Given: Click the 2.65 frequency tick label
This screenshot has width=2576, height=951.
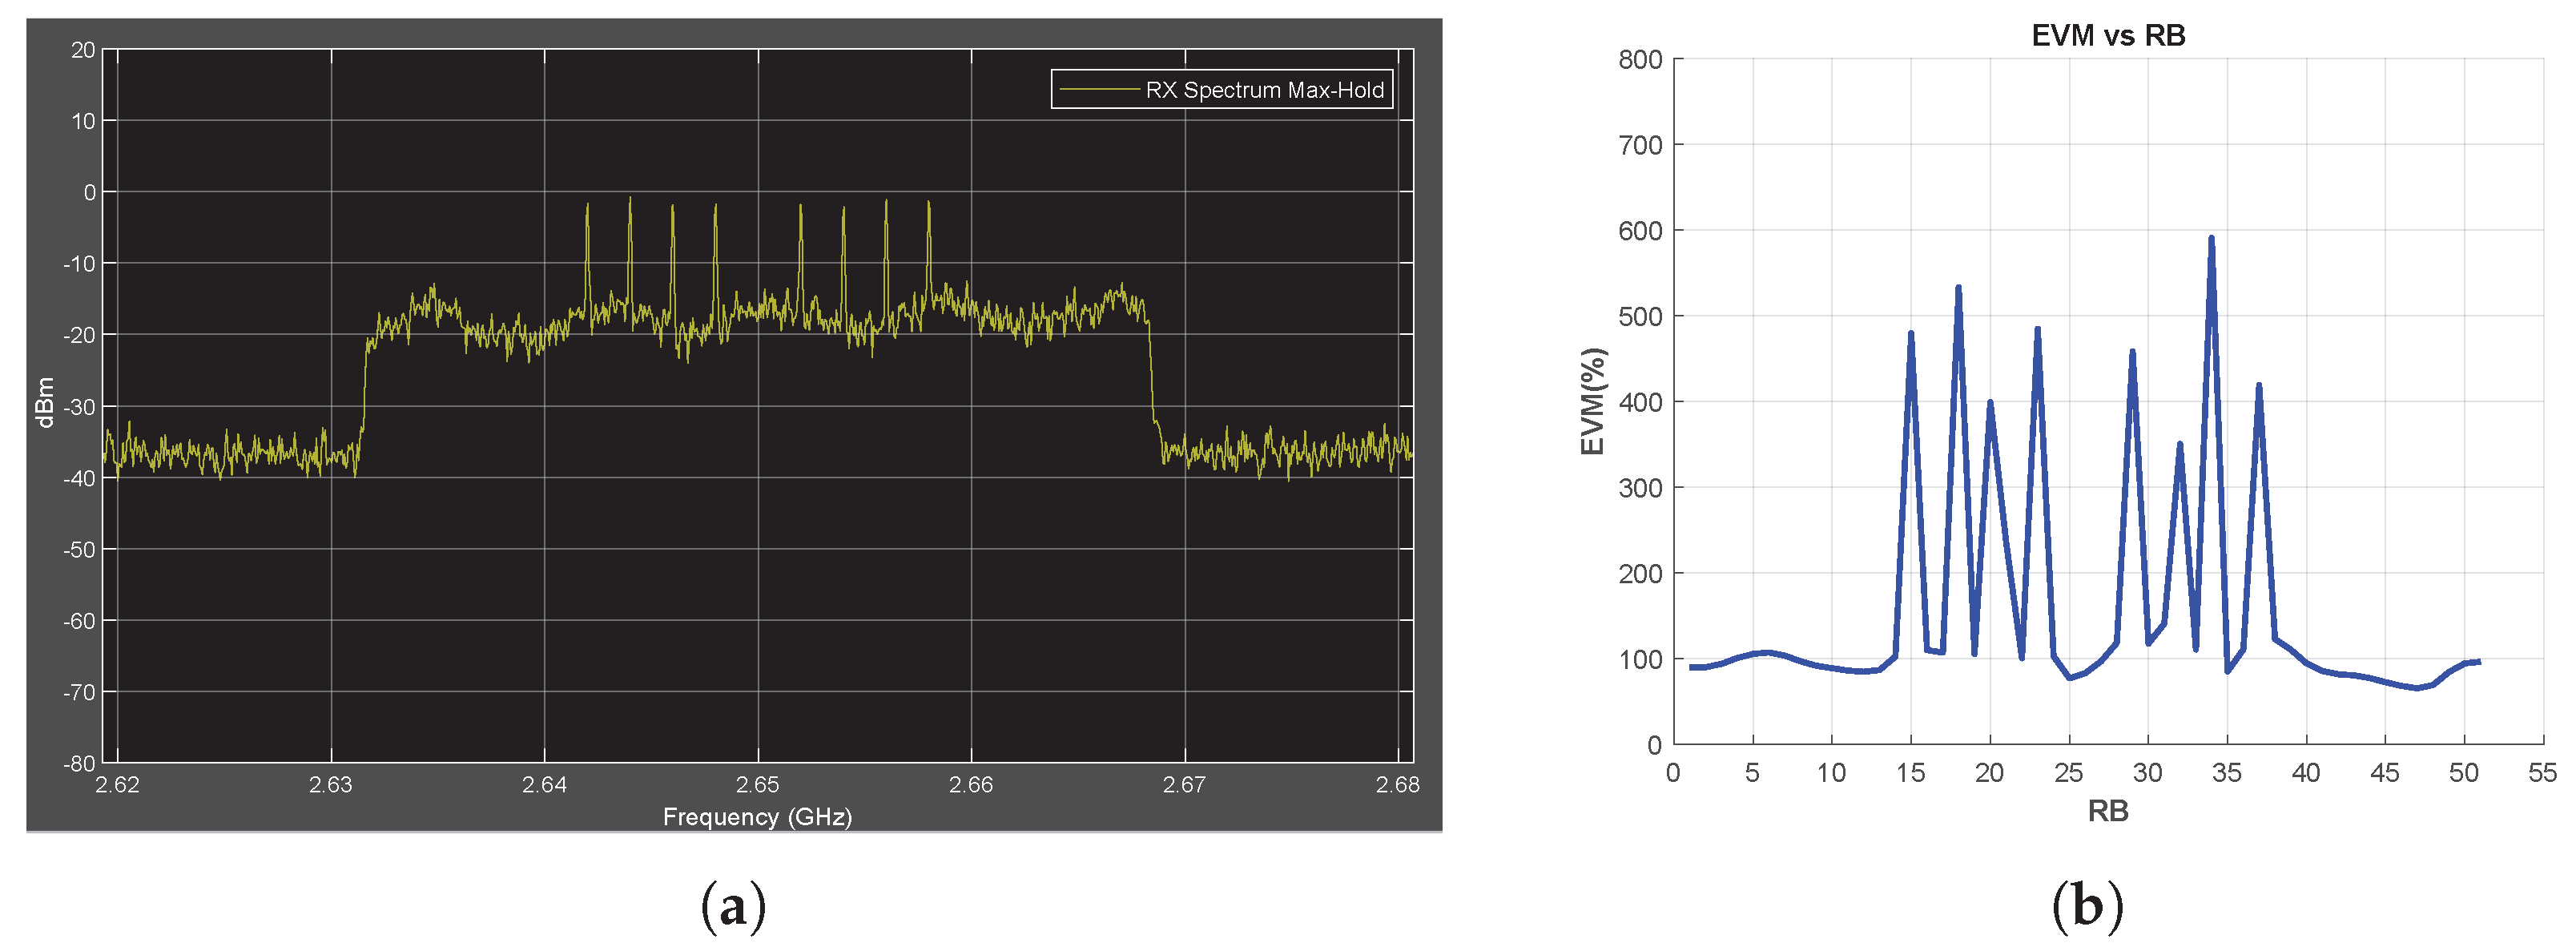Looking at the screenshot, I should click(757, 785).
